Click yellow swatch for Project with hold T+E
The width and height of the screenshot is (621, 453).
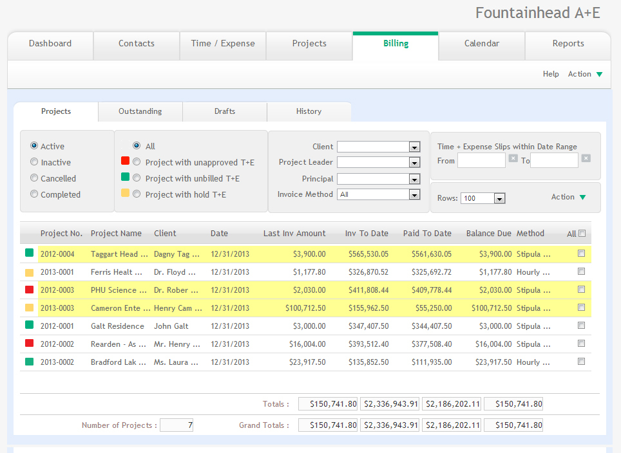tap(125, 194)
